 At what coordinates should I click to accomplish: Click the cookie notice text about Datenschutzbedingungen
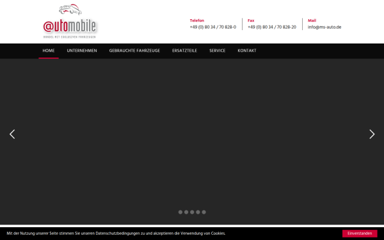click(116, 234)
